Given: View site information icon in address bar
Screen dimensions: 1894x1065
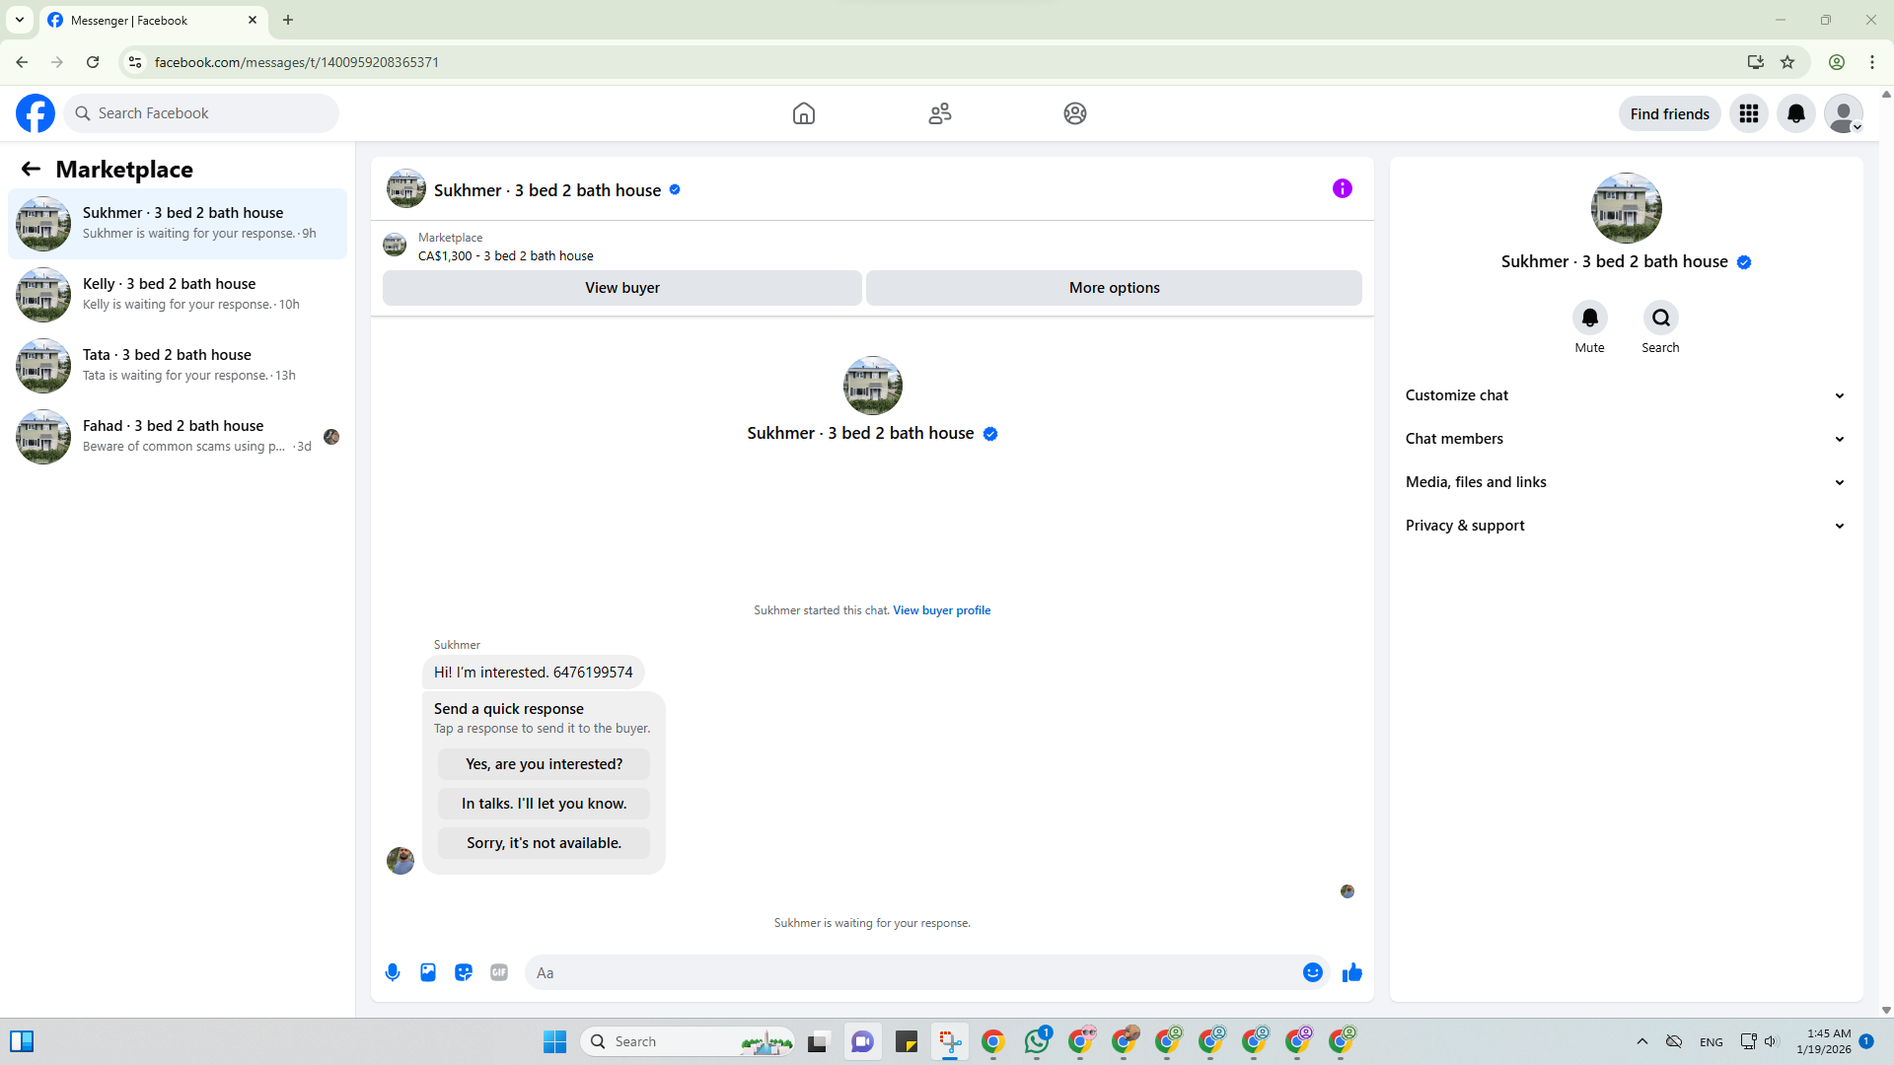Looking at the screenshot, I should pyautogui.click(x=135, y=62).
